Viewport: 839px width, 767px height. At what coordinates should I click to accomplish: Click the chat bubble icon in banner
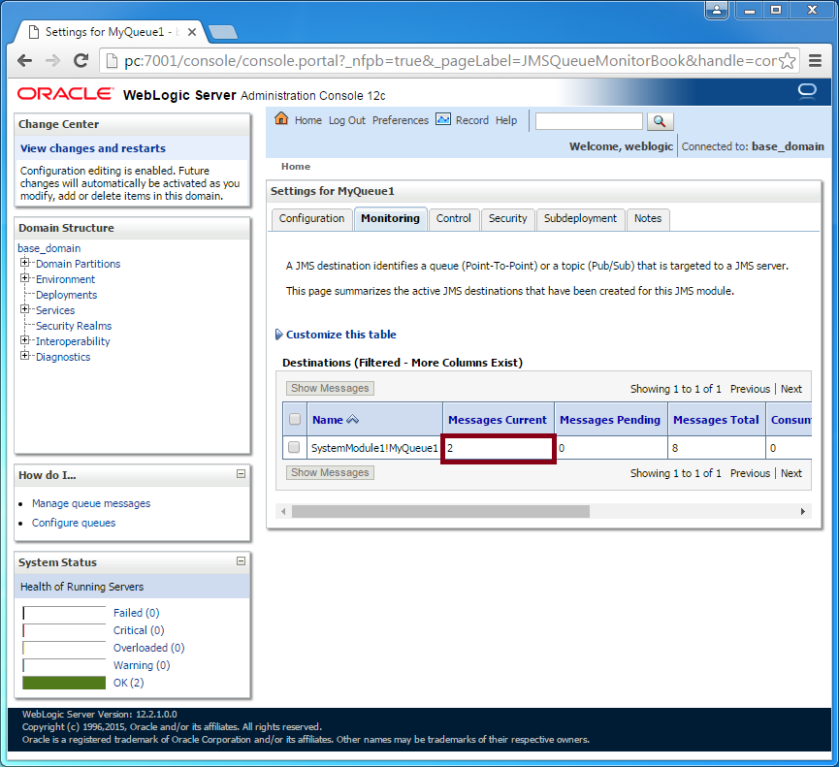[x=807, y=91]
